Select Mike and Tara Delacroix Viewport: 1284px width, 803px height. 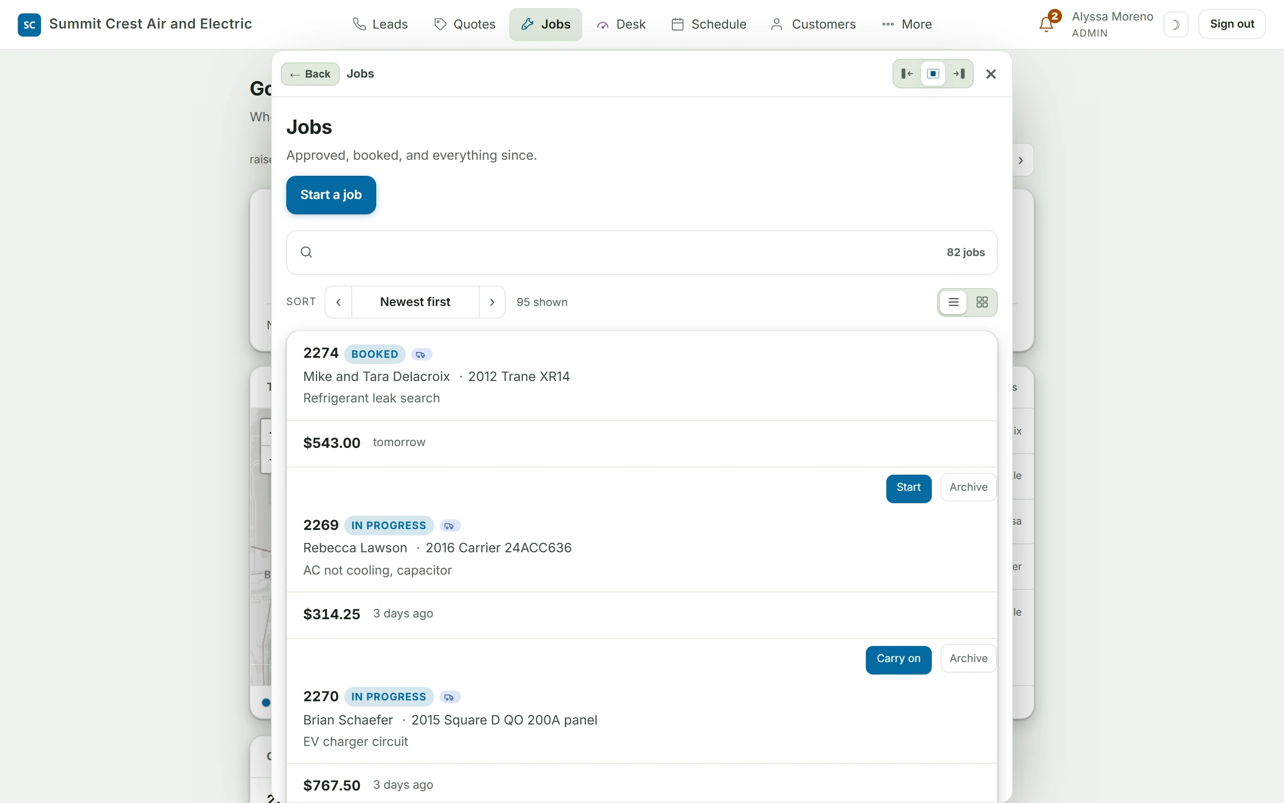[x=376, y=377]
